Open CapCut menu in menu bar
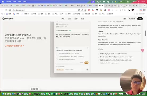 point(8,2)
